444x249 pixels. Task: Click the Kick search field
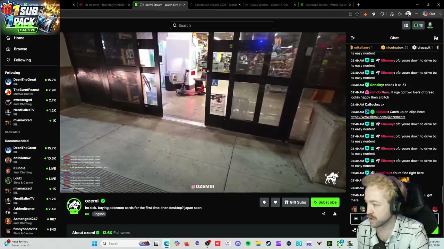coord(222,25)
